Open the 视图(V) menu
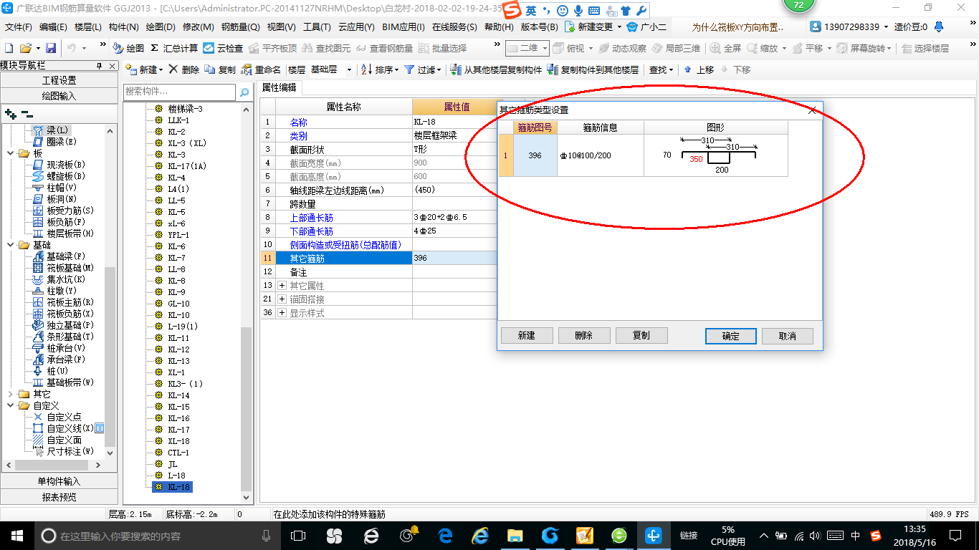Image resolution: width=979 pixels, height=550 pixels. click(x=281, y=26)
